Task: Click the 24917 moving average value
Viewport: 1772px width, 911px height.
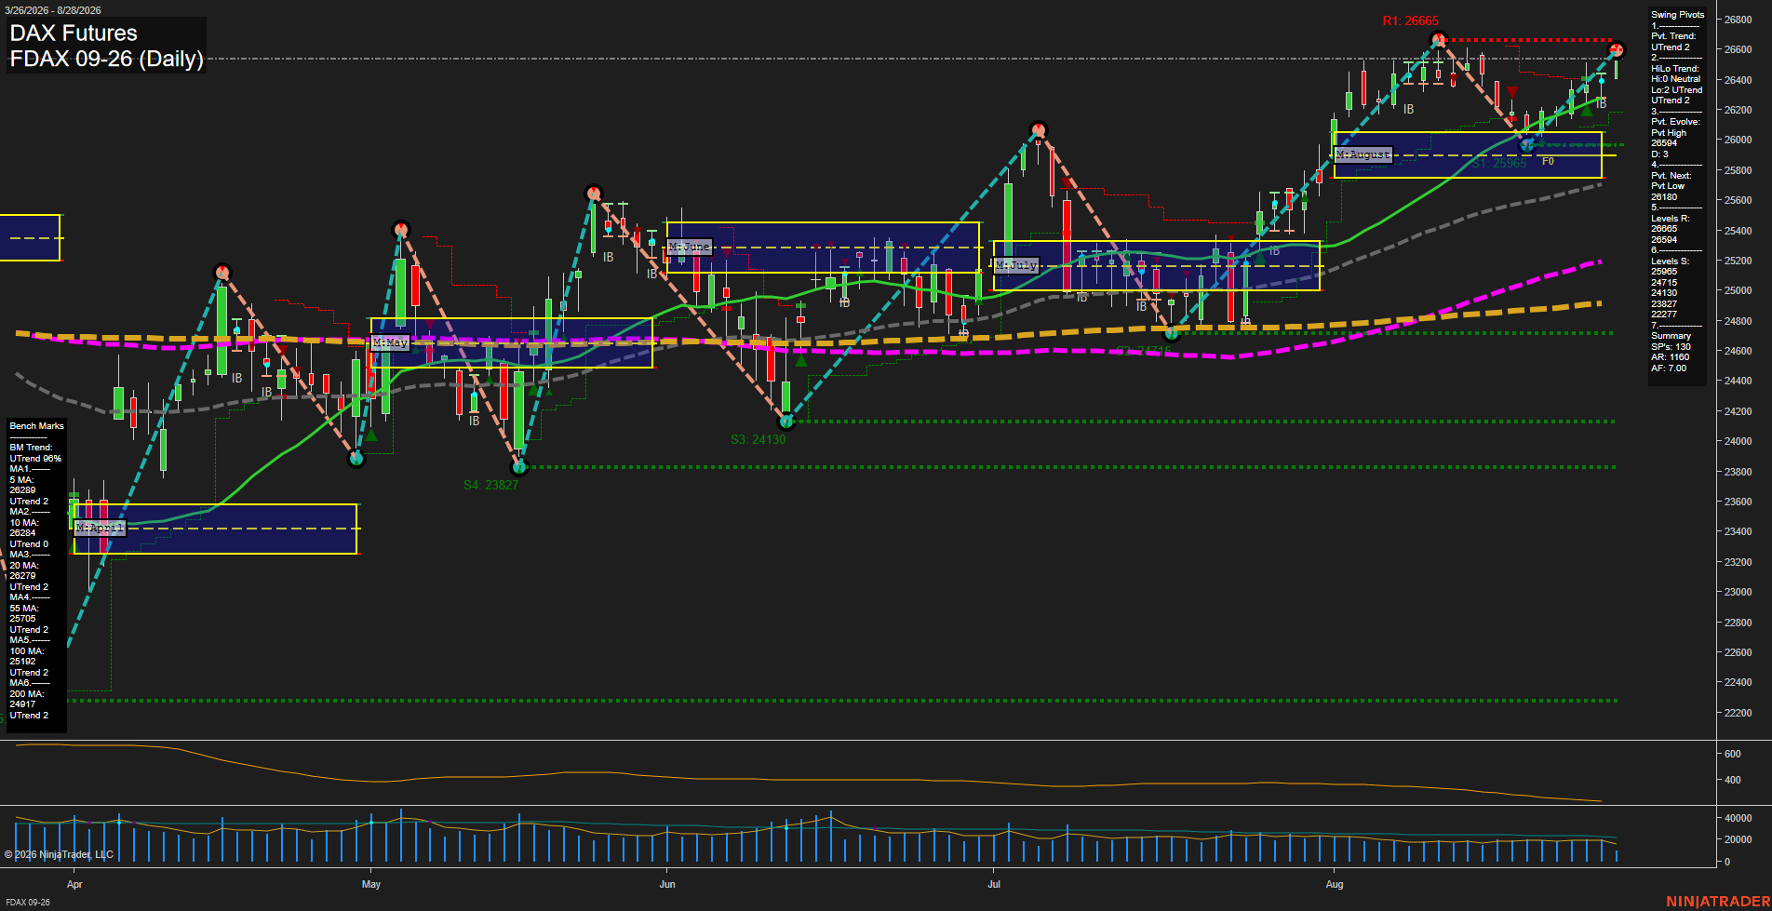Action: click(22, 704)
